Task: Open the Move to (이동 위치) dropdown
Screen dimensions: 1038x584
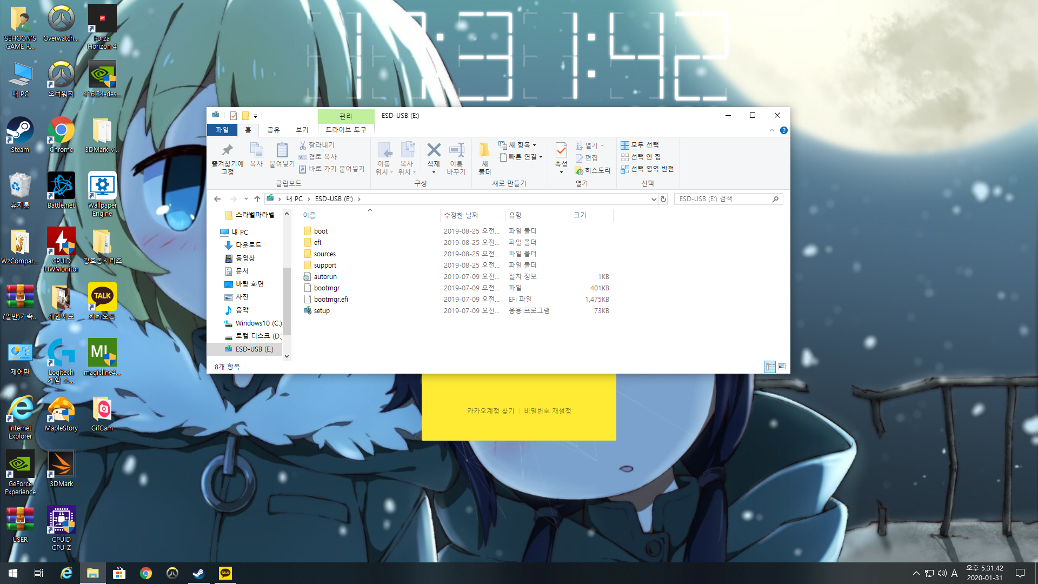Action: (x=384, y=158)
